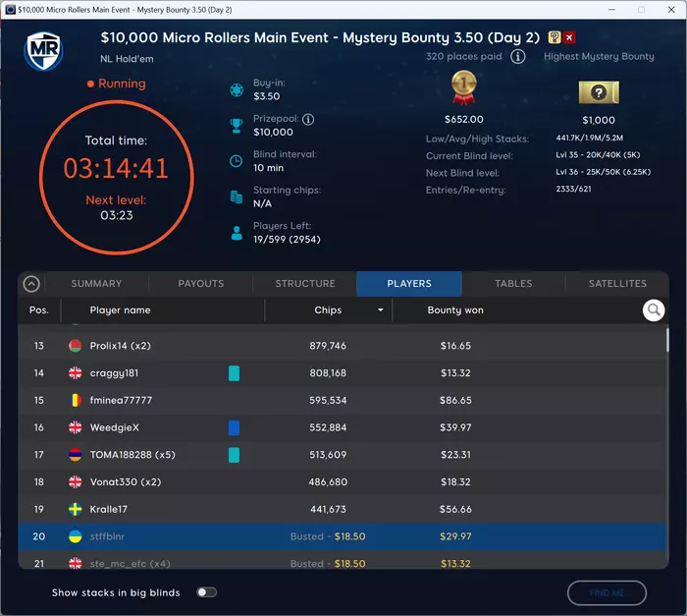Viewport: 687px width, 616px height.
Task: Click Players Left value 19/599 (2954)
Action: point(287,240)
